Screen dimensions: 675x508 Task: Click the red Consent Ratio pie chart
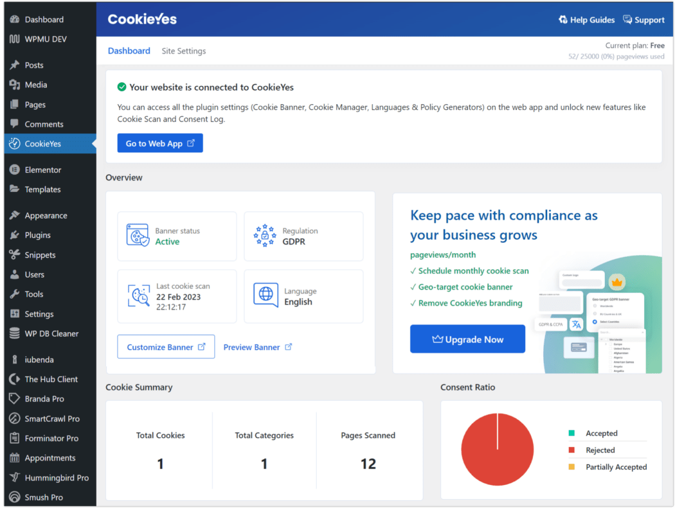click(x=497, y=450)
